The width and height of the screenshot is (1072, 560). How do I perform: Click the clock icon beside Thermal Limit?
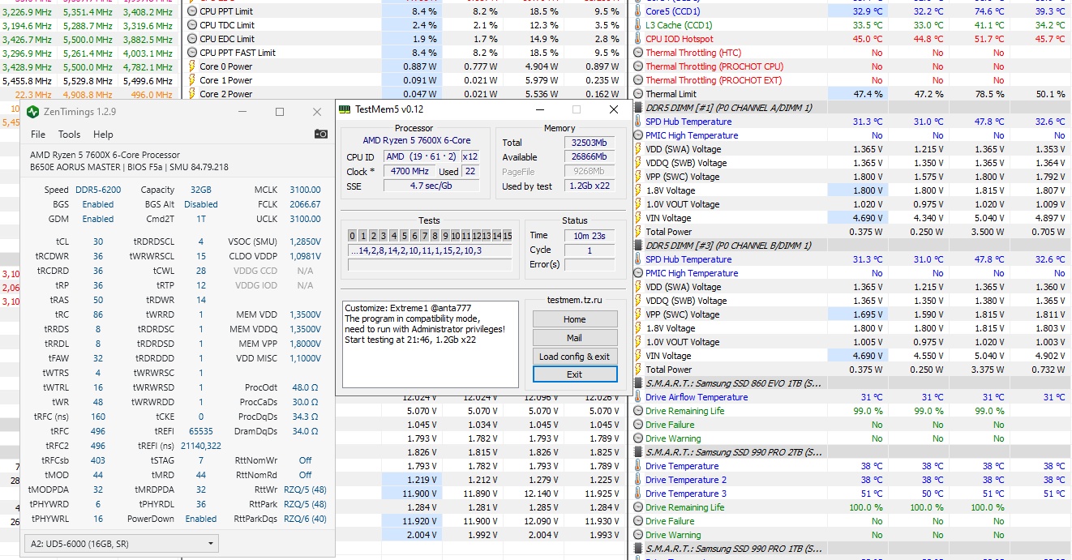pyautogui.click(x=638, y=94)
